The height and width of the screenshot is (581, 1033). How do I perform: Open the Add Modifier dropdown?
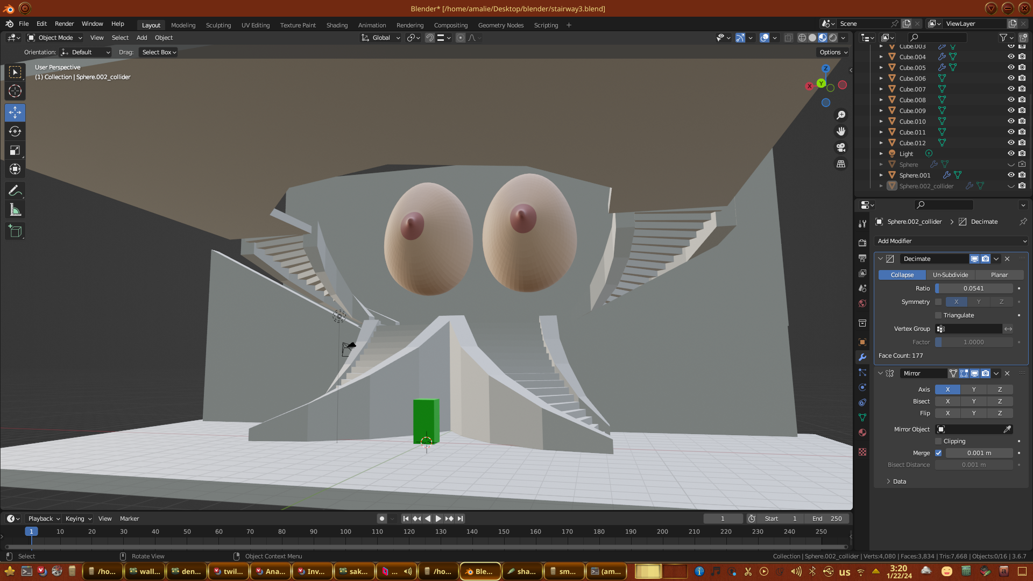(951, 241)
